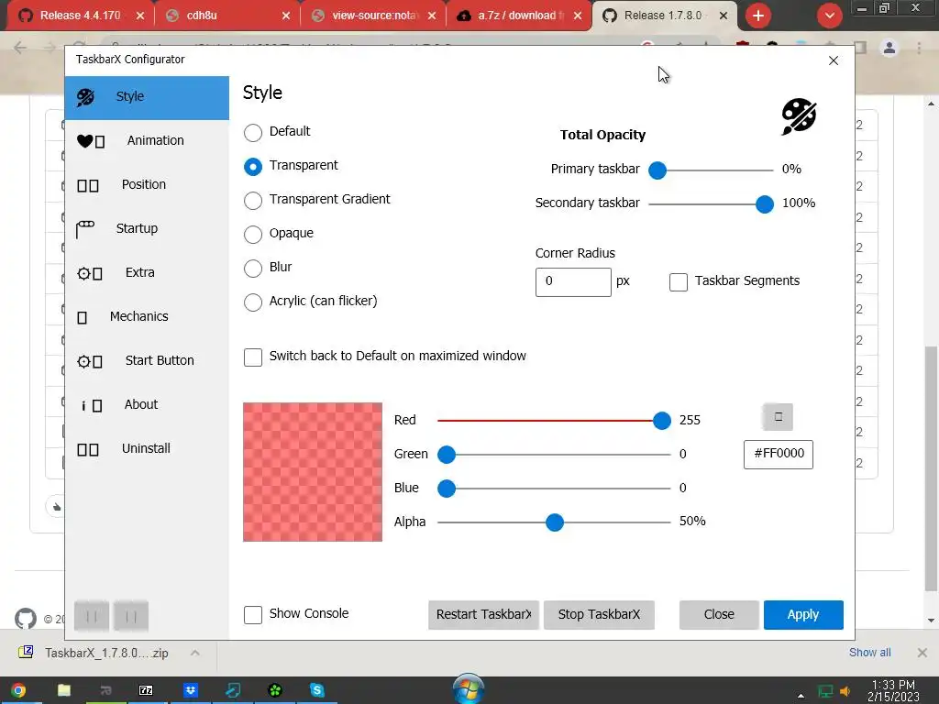
Task: Switch to the view-source browser tab
Action: pyautogui.click(x=372, y=16)
